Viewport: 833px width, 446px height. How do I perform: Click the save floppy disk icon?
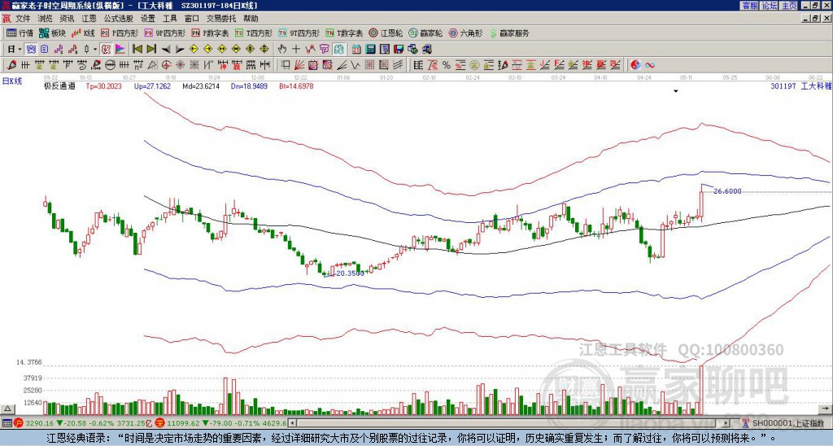[x=399, y=50]
